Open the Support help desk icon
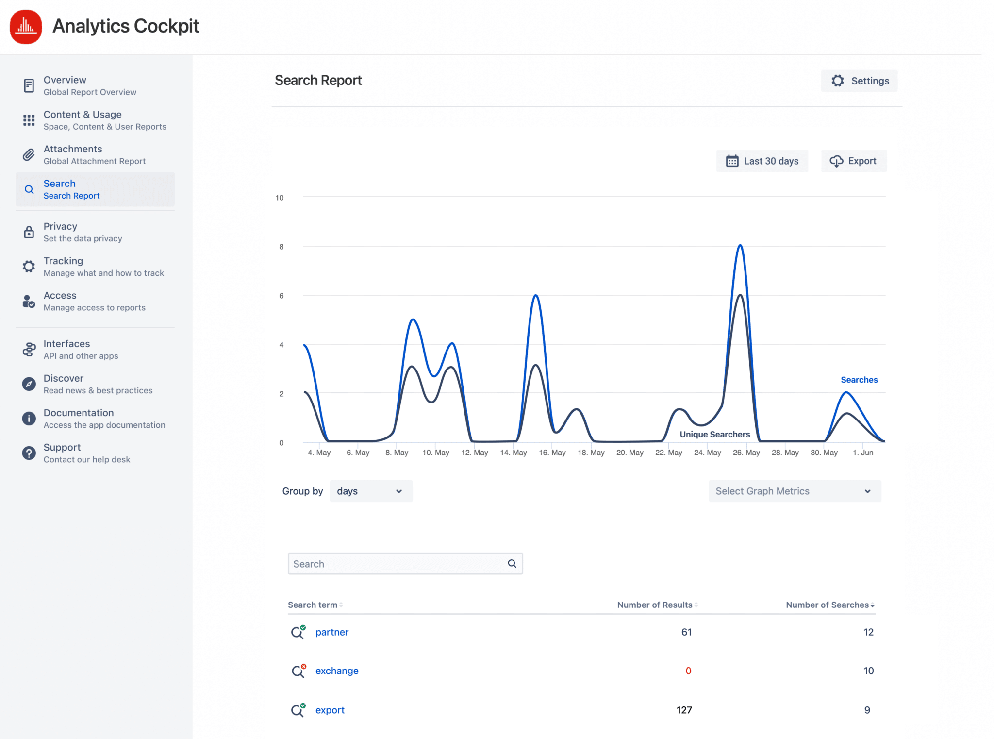994x739 pixels. [29, 453]
